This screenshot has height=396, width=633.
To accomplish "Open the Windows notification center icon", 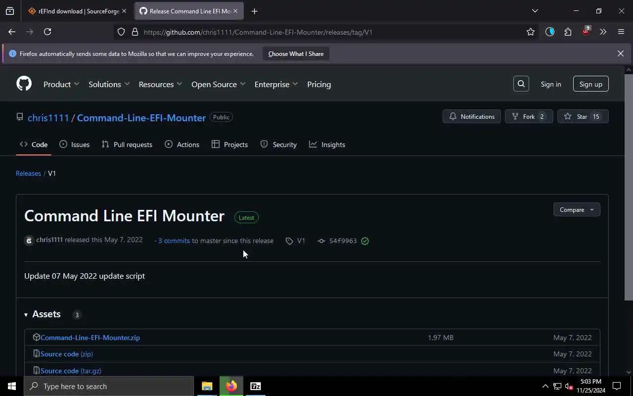I will pyautogui.click(x=617, y=386).
